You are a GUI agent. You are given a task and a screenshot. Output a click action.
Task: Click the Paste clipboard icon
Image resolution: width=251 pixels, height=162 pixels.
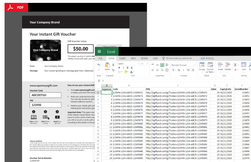tap(107, 65)
